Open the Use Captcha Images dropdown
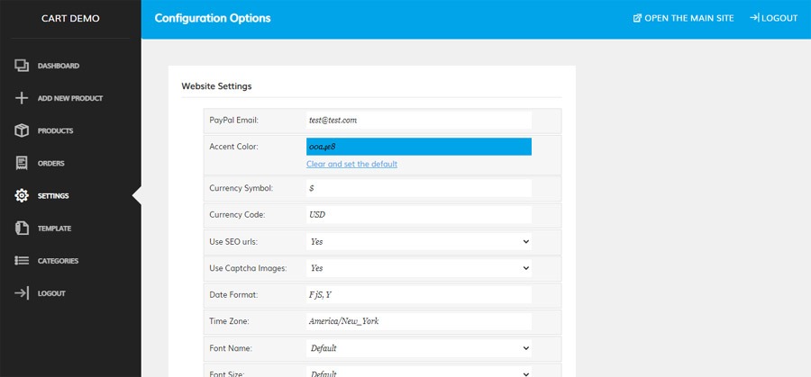The height and width of the screenshot is (377, 811). pyautogui.click(x=418, y=268)
